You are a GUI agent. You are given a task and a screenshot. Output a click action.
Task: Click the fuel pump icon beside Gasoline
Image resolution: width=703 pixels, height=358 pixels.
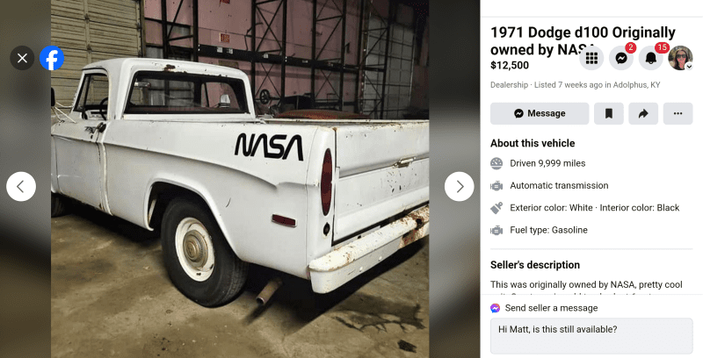click(x=496, y=230)
